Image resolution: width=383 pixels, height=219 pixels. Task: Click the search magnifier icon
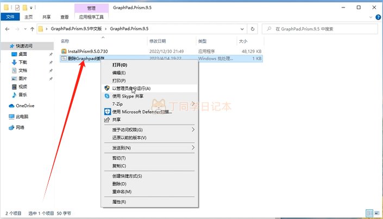[x=269, y=29]
